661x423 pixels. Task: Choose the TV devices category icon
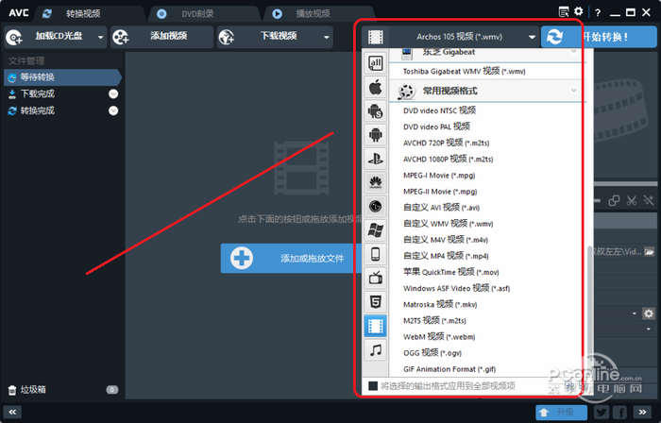tap(375, 279)
